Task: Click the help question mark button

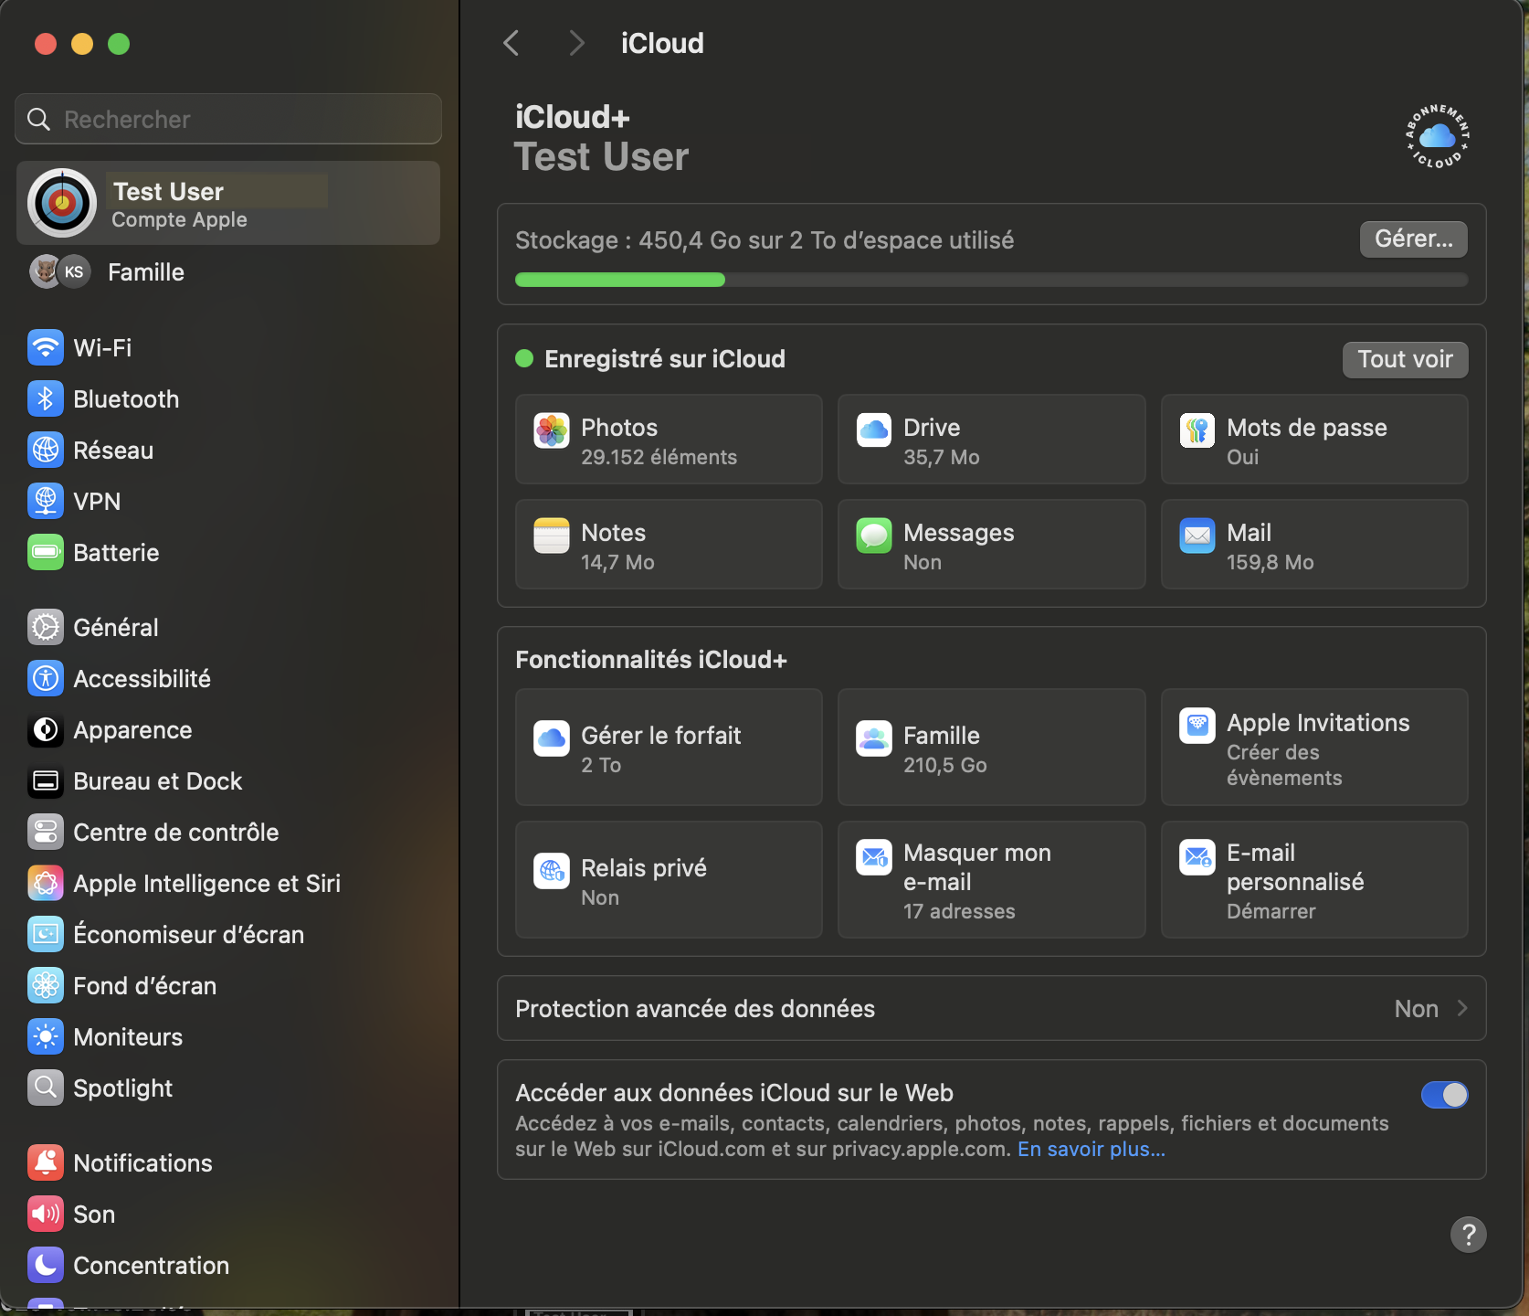Action: [1468, 1235]
